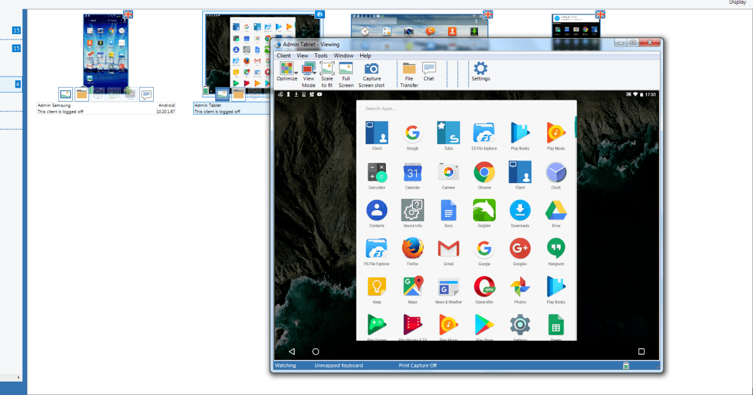Launch the Dolphin browser

point(484,210)
